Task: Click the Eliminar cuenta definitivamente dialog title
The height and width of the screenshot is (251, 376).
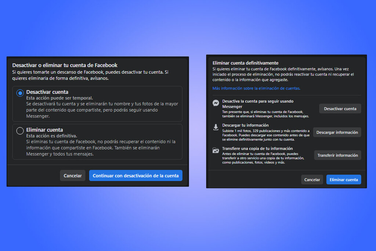Action: 246,63
